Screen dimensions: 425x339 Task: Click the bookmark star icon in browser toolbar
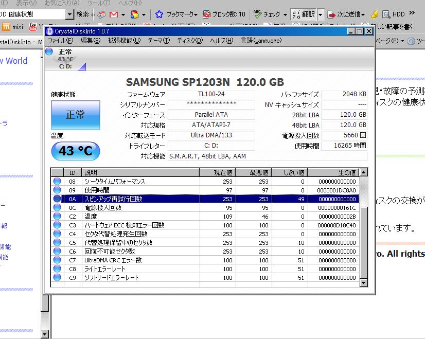coord(159,14)
